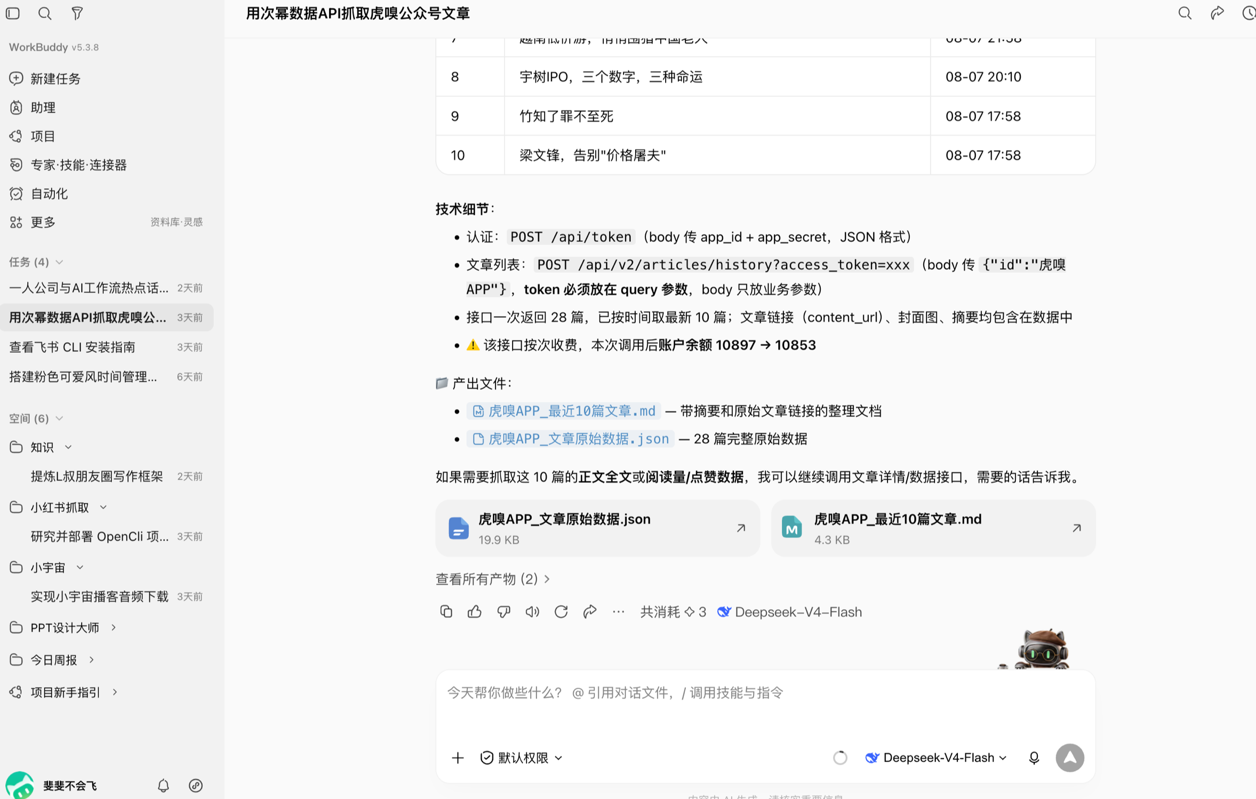Click table row 竹知了罪不至死
The image size is (1256, 799).
pos(765,116)
